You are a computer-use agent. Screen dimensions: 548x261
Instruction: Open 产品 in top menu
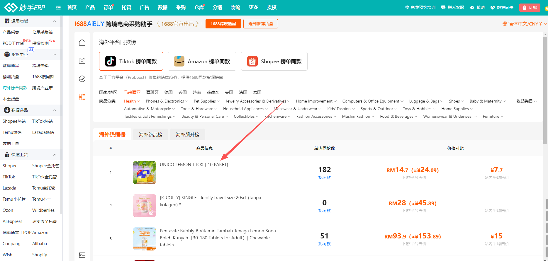point(90,8)
